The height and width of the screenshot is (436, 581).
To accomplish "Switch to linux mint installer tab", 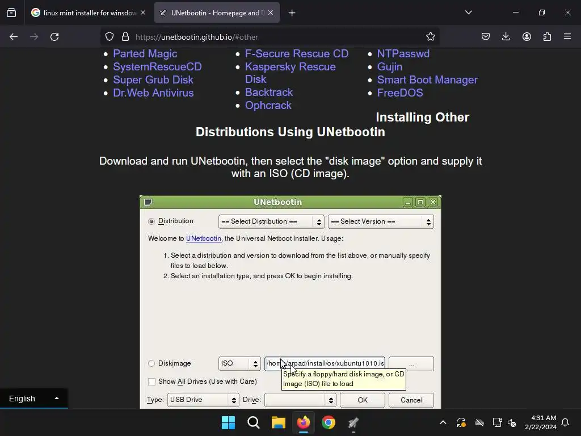I will coord(89,13).
